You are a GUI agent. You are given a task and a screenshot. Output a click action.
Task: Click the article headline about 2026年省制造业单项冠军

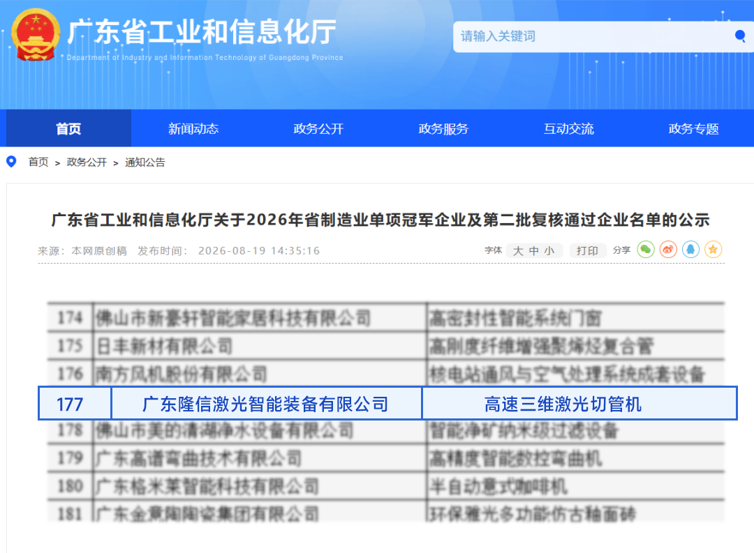380,220
